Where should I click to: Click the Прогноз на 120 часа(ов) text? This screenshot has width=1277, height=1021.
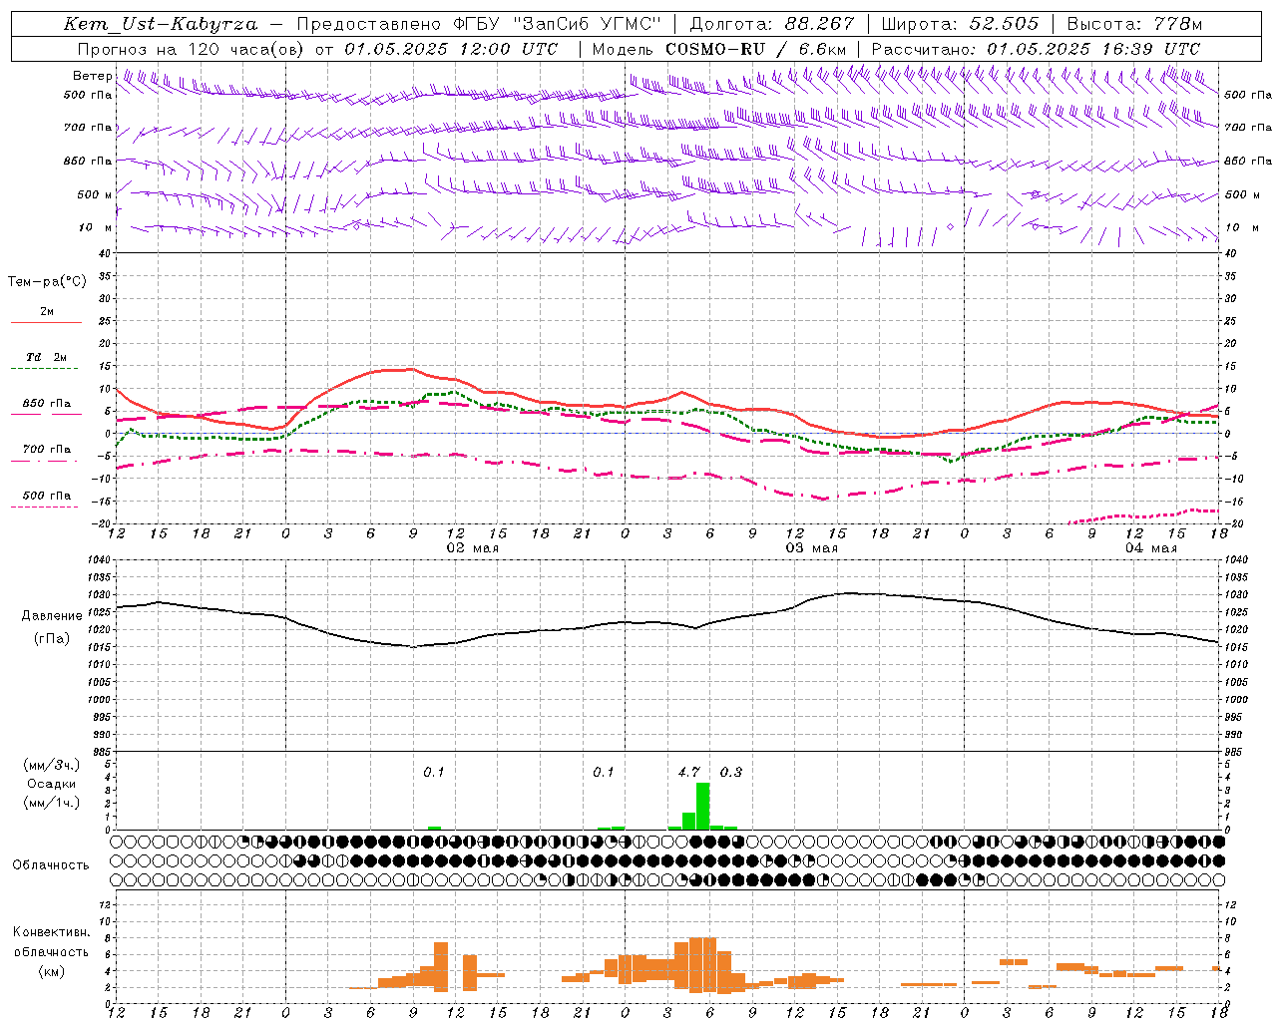pyautogui.click(x=191, y=49)
